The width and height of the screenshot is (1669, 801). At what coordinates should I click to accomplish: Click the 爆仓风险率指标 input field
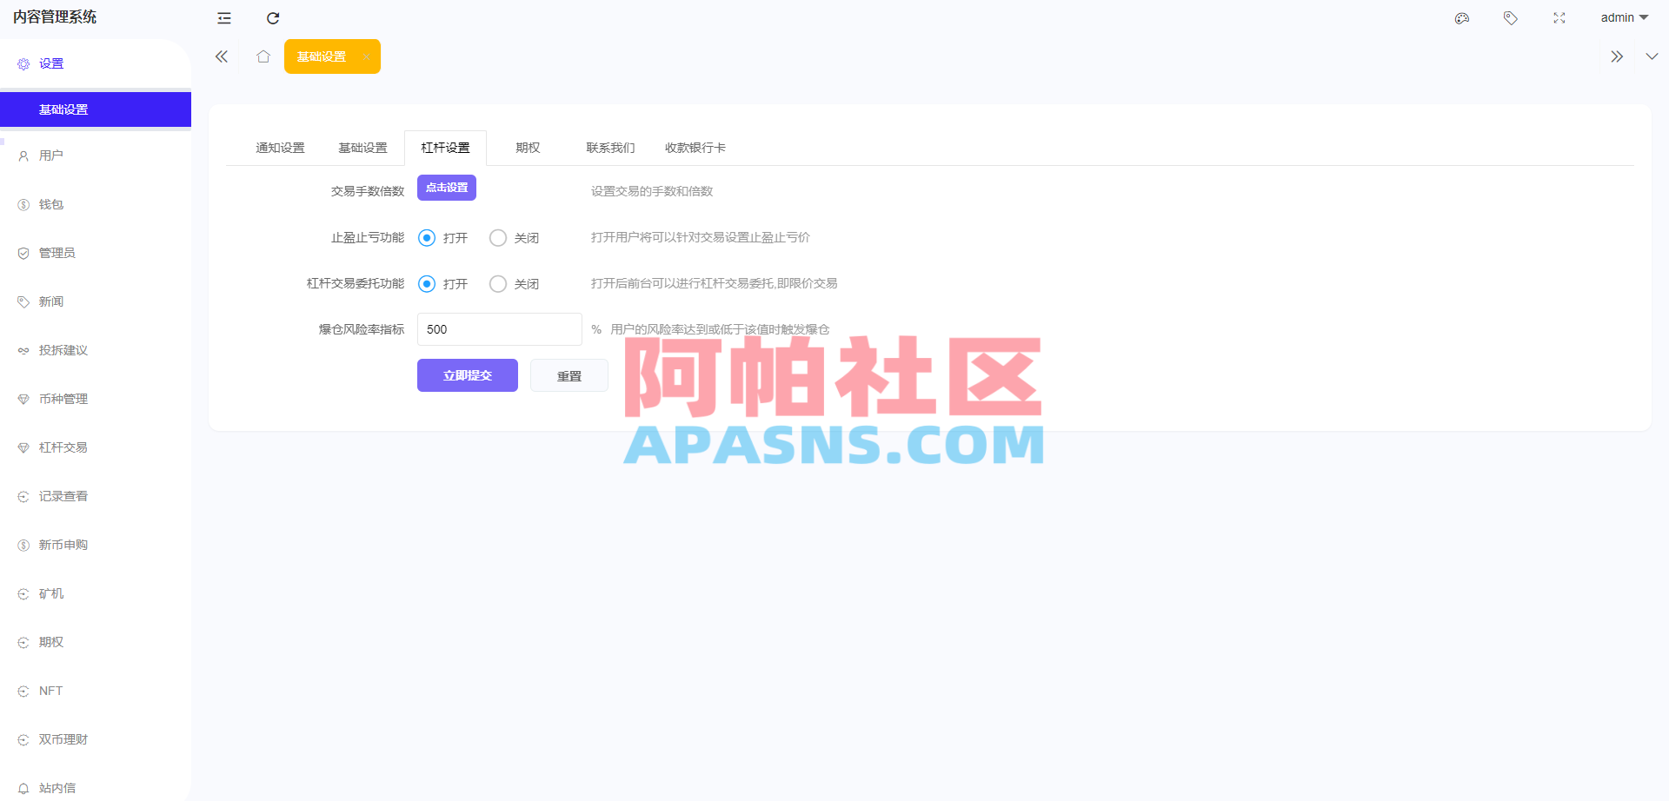pos(498,329)
